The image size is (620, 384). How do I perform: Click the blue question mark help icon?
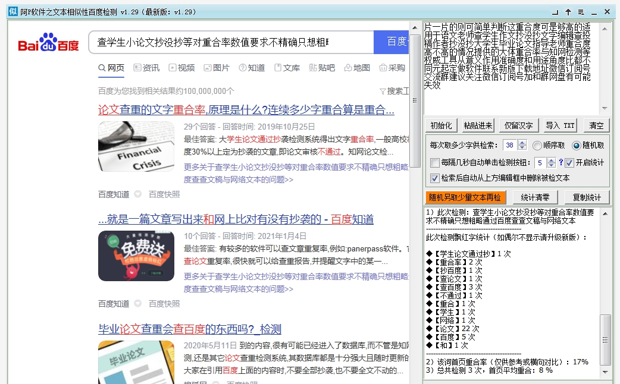pyautogui.click(x=560, y=162)
